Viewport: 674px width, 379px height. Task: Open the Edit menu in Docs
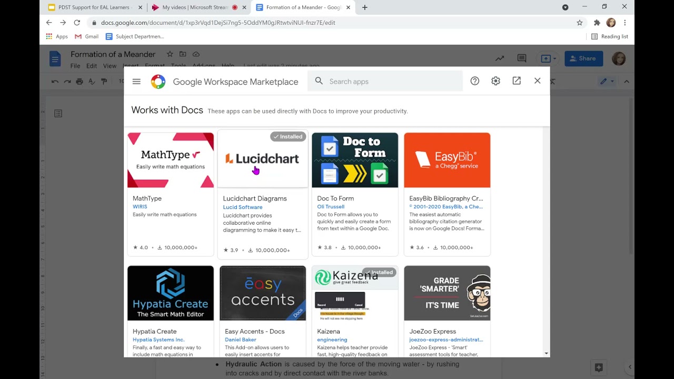(92, 66)
